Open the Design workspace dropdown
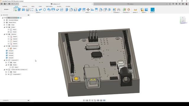 tap(6, 9)
